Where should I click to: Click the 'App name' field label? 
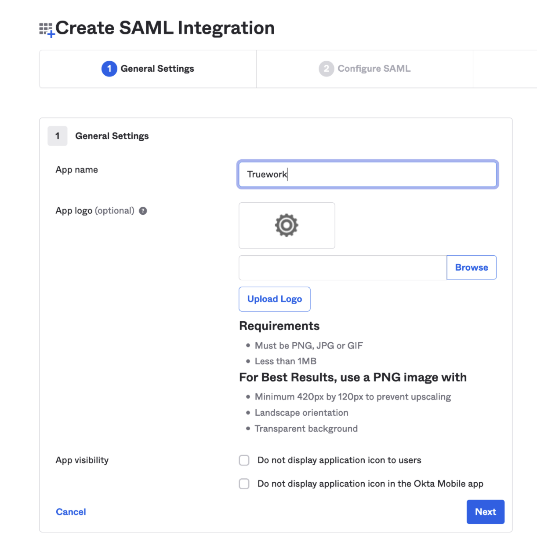click(x=77, y=170)
